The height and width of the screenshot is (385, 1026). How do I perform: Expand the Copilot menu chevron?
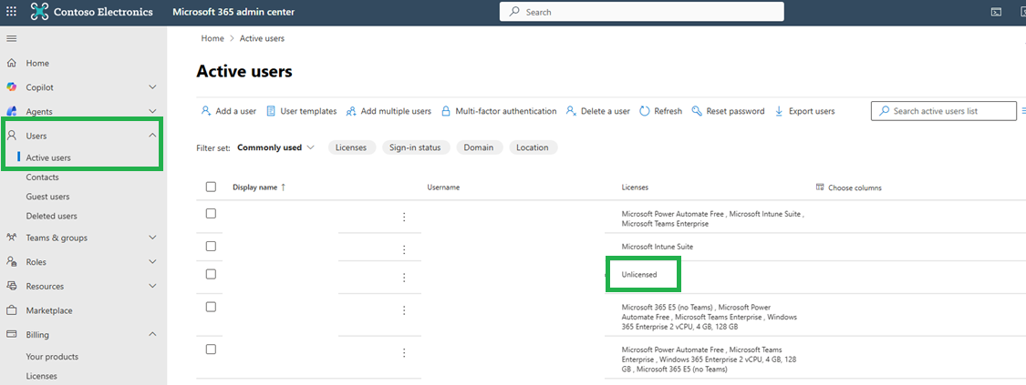(152, 86)
